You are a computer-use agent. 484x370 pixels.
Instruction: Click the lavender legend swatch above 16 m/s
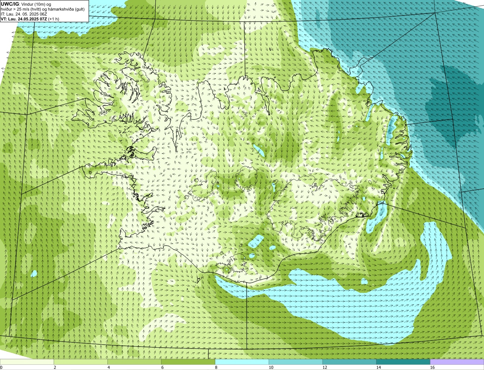click(457, 362)
